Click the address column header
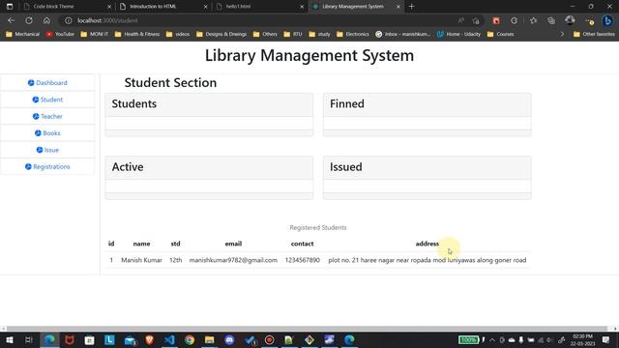 coord(427,244)
